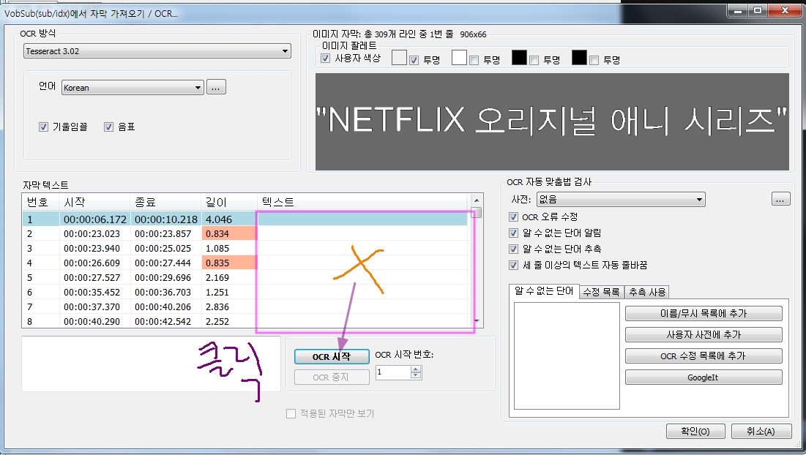Decrease OCR start number with down arrow
The image size is (806, 455).
pos(416,376)
